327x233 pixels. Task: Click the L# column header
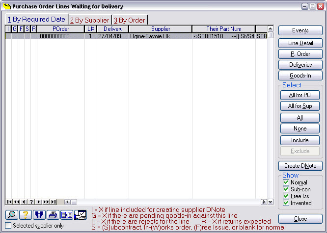(91, 29)
